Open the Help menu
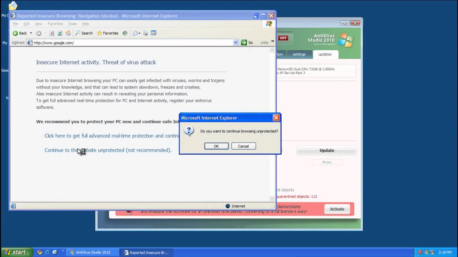 pos(85,24)
